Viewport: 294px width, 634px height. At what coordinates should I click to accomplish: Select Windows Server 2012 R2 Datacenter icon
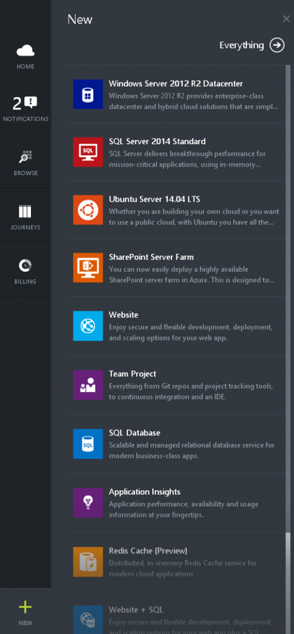(88, 94)
